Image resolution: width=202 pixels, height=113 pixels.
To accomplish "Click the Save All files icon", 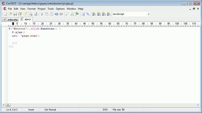I will (x=20, y=14).
